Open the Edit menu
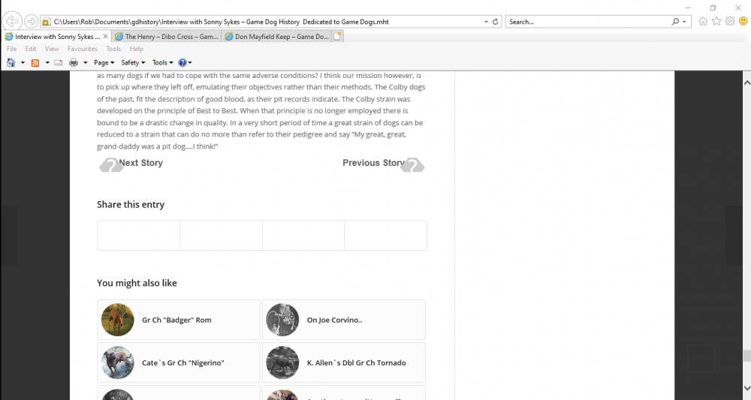 pyautogui.click(x=31, y=49)
